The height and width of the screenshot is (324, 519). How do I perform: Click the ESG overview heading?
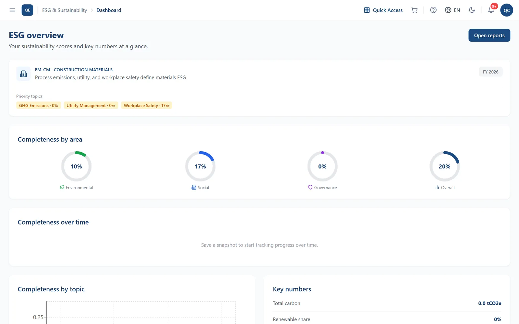click(36, 35)
